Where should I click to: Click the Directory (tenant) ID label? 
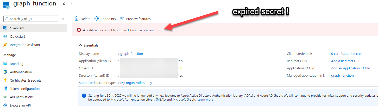(x=94, y=75)
